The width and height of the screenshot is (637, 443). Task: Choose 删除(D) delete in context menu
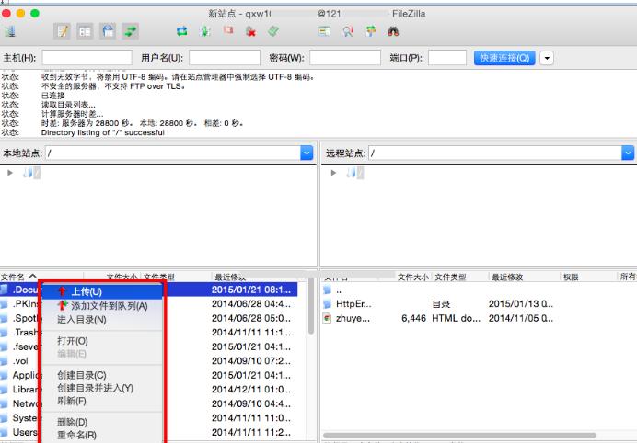[x=102, y=422]
